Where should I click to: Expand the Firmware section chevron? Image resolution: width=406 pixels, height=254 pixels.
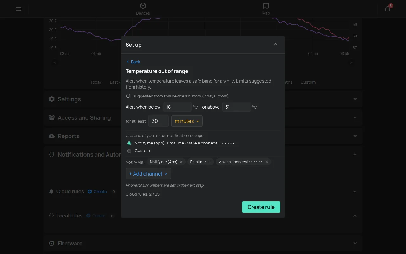355,243
